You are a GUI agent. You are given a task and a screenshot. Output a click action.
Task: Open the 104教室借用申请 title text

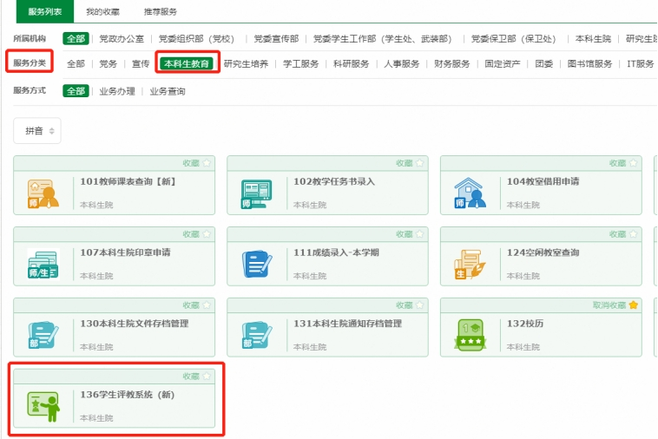click(543, 181)
